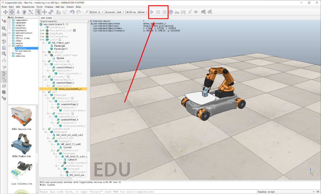Toggle the visualization eye icon
This screenshot has width=321, height=194.
coord(196,12)
